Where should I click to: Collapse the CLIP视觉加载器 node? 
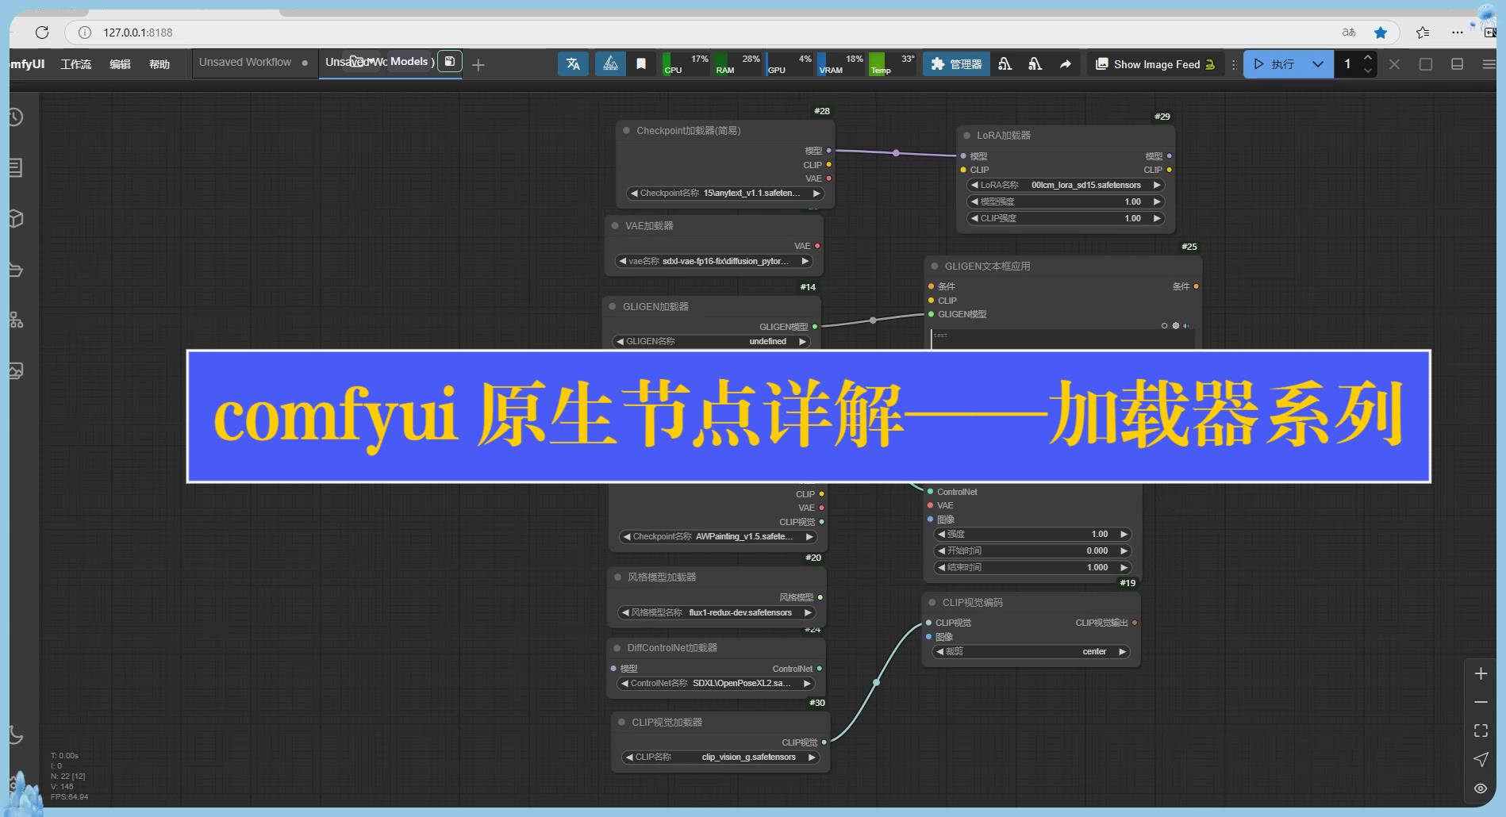click(x=622, y=723)
